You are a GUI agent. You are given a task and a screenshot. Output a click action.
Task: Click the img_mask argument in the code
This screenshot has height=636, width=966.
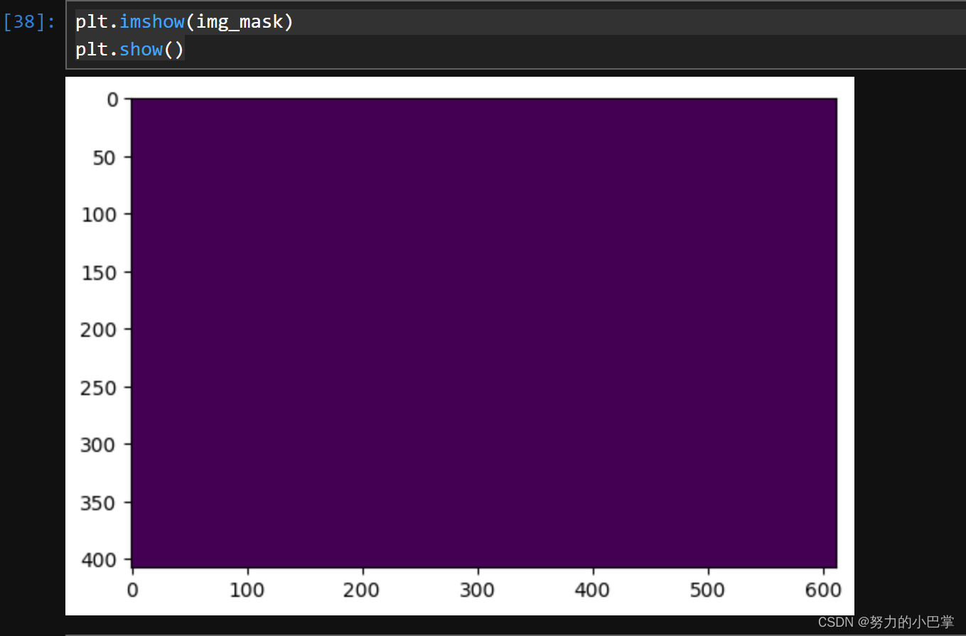240,23
